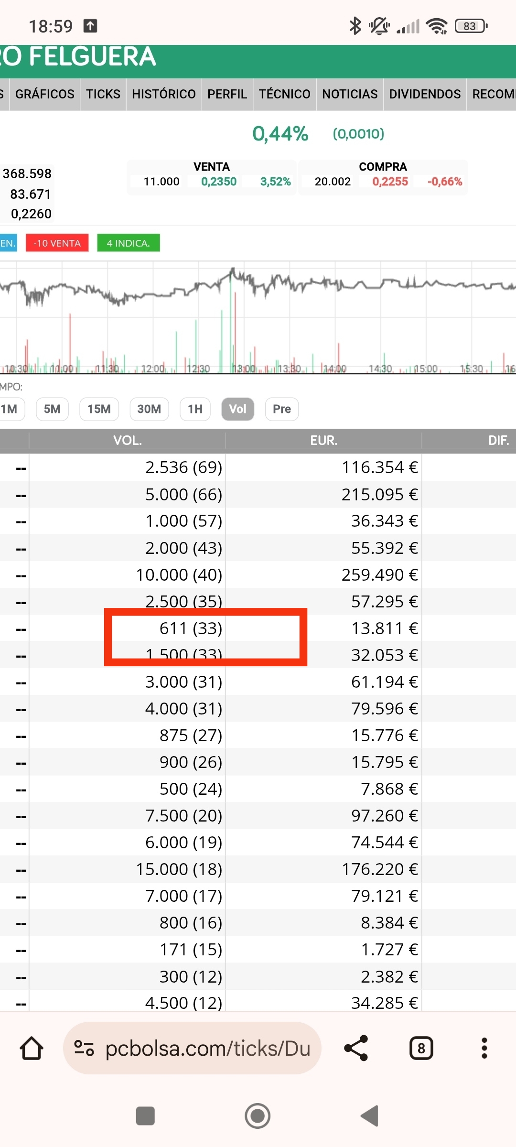Tap the Android back navigation triangle

point(370,1116)
